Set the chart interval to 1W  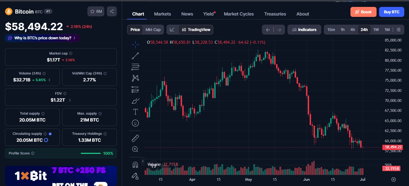pos(376,30)
